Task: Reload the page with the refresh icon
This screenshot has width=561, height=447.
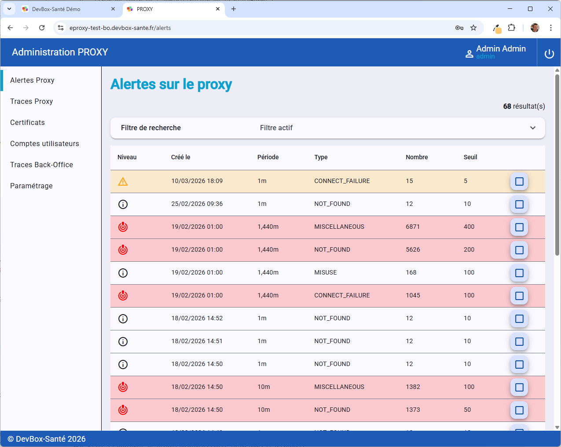Action: pyautogui.click(x=42, y=28)
